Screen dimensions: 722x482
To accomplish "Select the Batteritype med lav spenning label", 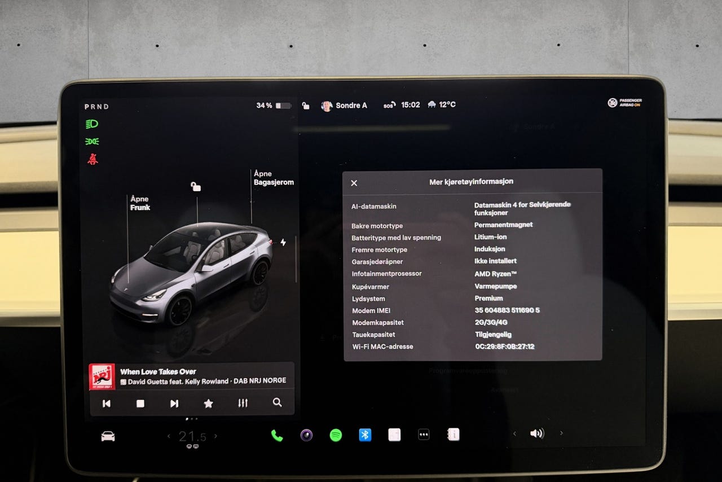I will [x=397, y=238].
